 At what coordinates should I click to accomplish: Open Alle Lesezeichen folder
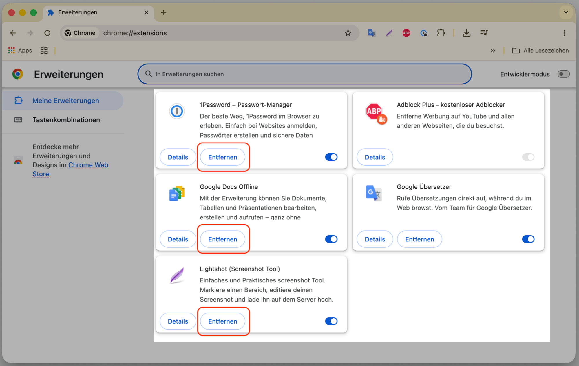[x=540, y=51]
